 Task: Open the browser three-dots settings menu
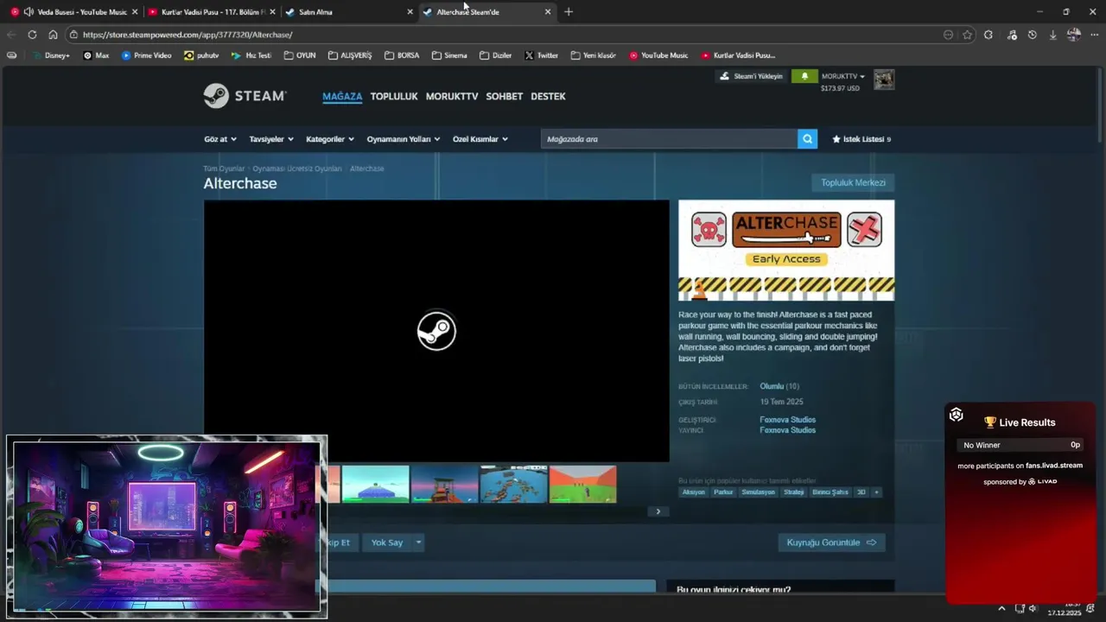(1095, 35)
